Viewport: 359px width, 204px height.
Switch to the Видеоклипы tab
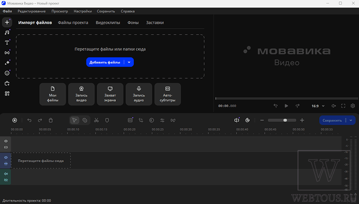pyautogui.click(x=108, y=22)
